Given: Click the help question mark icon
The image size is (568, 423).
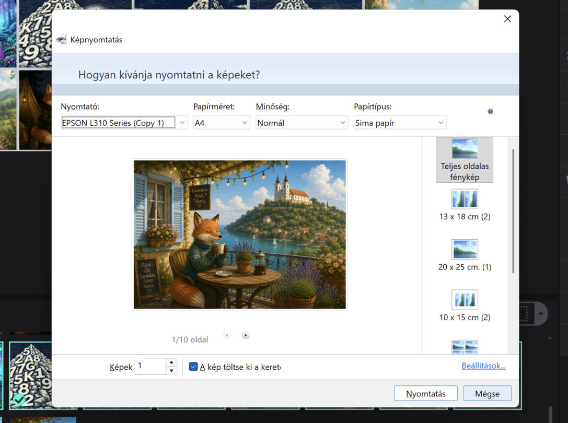Looking at the screenshot, I should click(x=490, y=111).
